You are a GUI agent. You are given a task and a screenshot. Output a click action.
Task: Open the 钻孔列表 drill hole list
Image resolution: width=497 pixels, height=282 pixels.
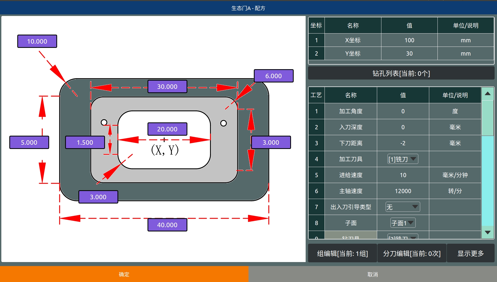[401, 73]
